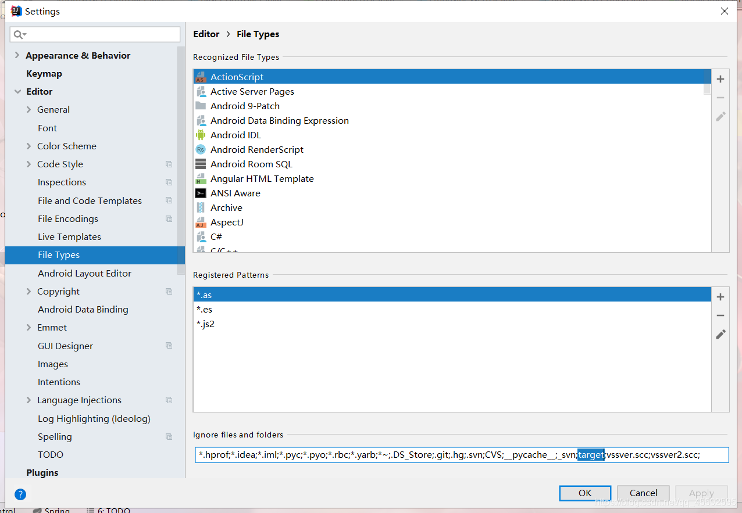Click the search magnifier icon in settings

tap(20, 34)
